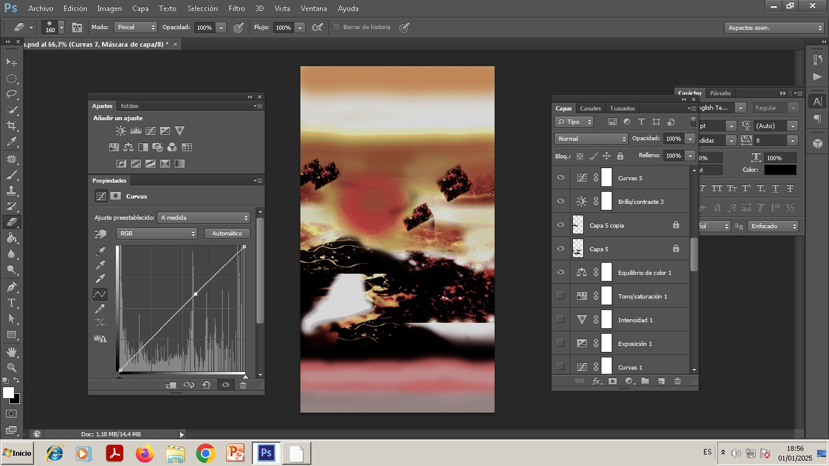
Task: Open the Tipo layer filter dropdown
Action: (574, 122)
